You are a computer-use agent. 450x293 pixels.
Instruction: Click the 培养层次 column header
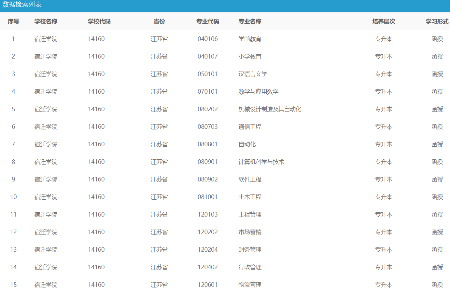tap(384, 21)
